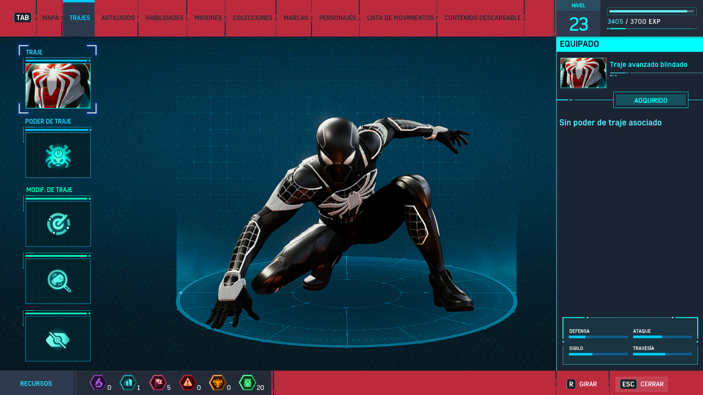703x395 pixels.
Task: Click the green backpack token icon
Action: pos(248,383)
